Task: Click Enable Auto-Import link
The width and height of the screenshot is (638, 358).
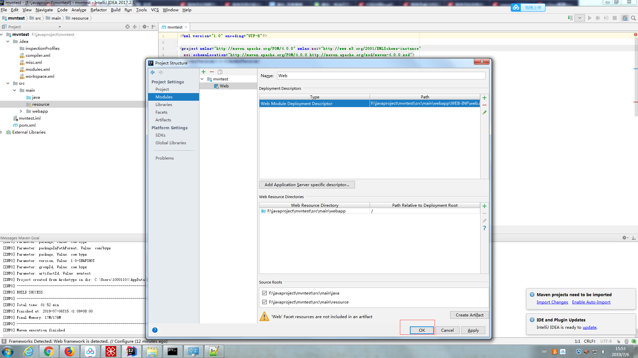Action: (591, 302)
